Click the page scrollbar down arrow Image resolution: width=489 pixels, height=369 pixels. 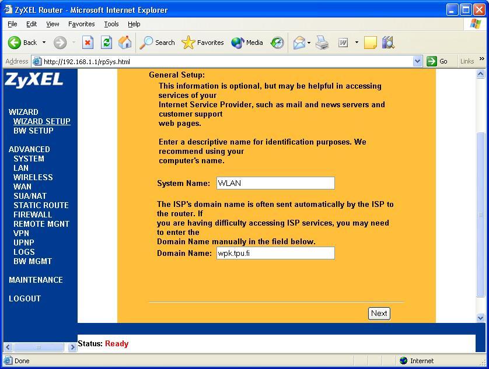coord(481,318)
